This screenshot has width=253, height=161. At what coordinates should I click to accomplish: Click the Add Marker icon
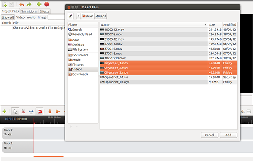(x=50, y=111)
